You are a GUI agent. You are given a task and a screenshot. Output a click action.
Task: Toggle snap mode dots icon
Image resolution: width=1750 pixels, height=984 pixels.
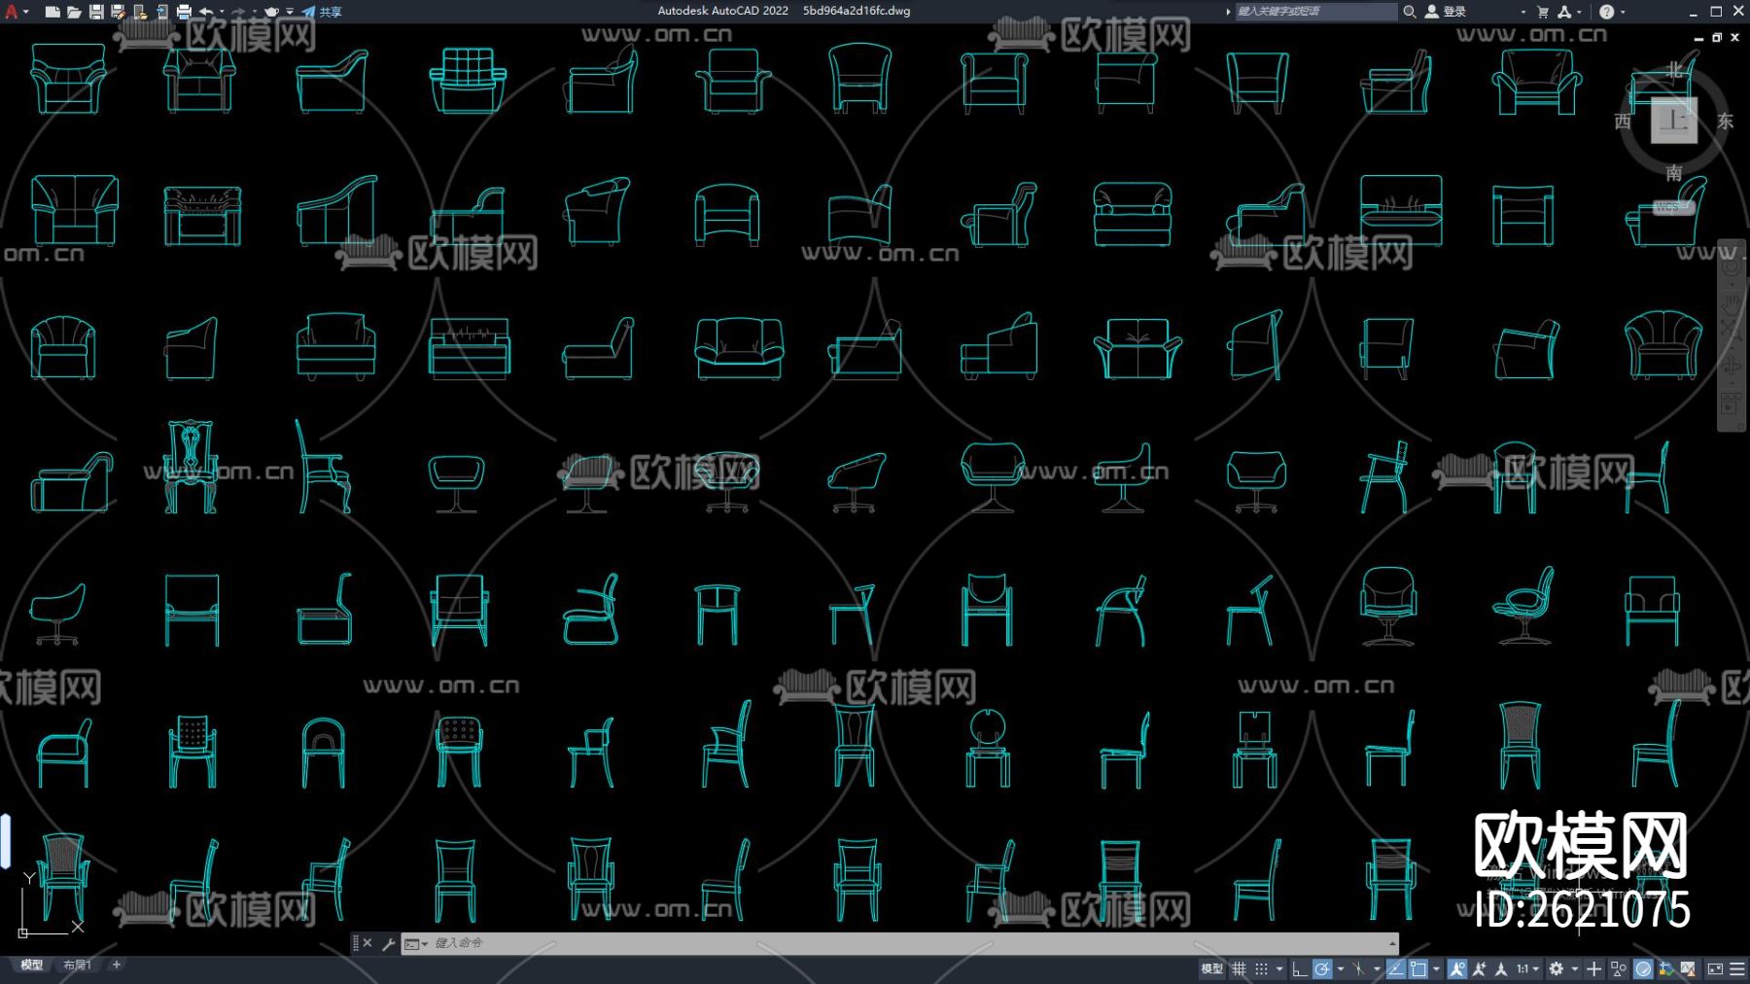(x=1262, y=968)
